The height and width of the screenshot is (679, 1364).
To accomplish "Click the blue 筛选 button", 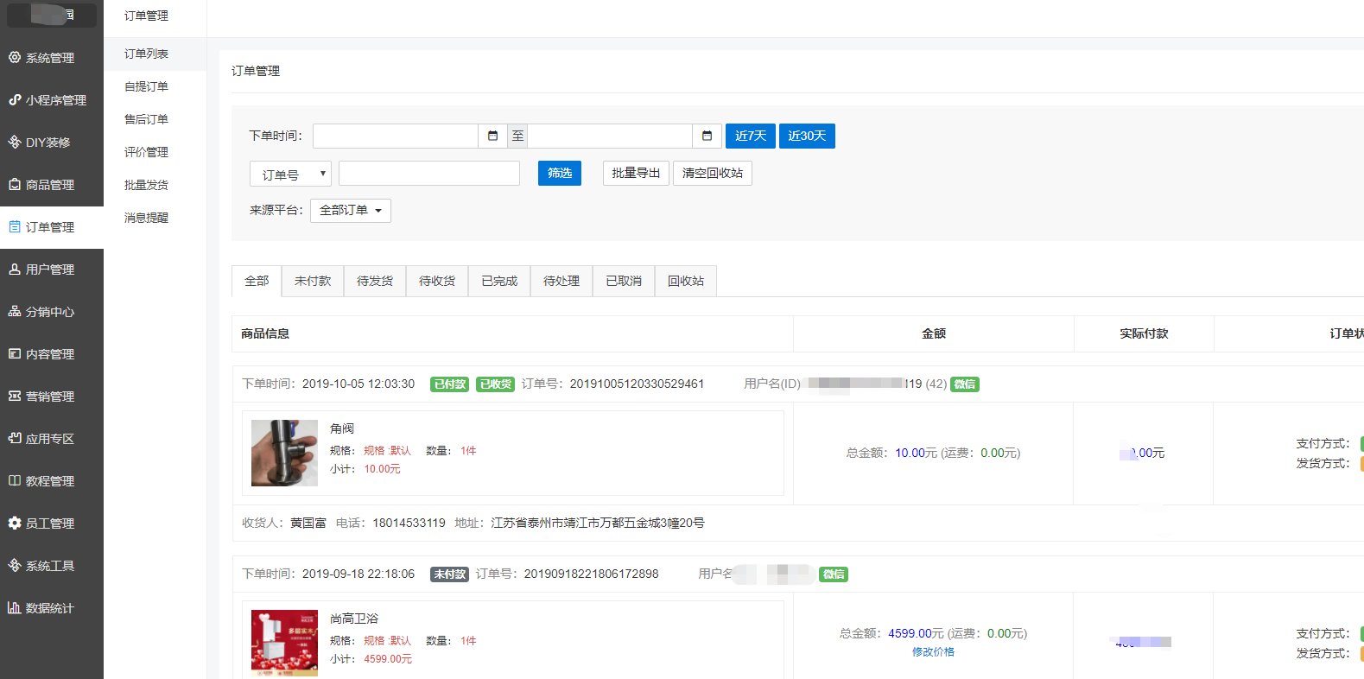I will tap(559, 173).
